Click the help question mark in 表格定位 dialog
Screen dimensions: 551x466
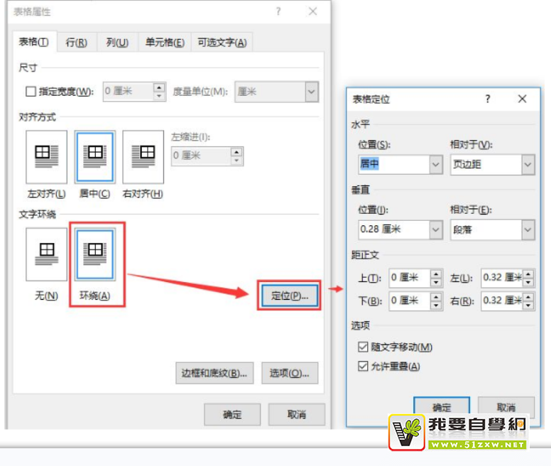point(487,99)
